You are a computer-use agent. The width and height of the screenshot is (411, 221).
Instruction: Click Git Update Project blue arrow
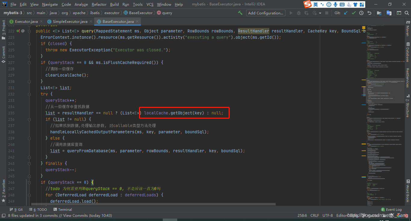(346, 13)
